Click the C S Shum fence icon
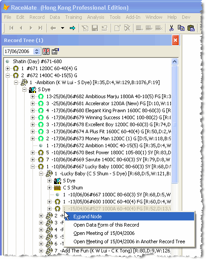This screenshot has width=206, height=259. click(x=58, y=188)
